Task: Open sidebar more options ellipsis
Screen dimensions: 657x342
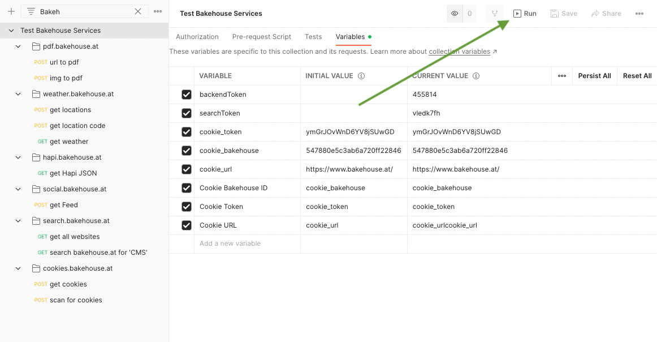Action: pyautogui.click(x=158, y=11)
